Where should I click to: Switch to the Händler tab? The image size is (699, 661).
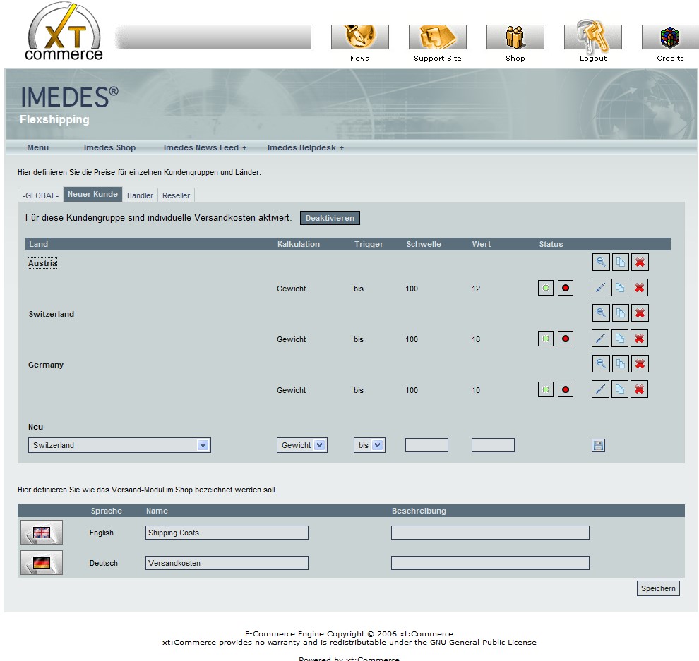point(140,195)
